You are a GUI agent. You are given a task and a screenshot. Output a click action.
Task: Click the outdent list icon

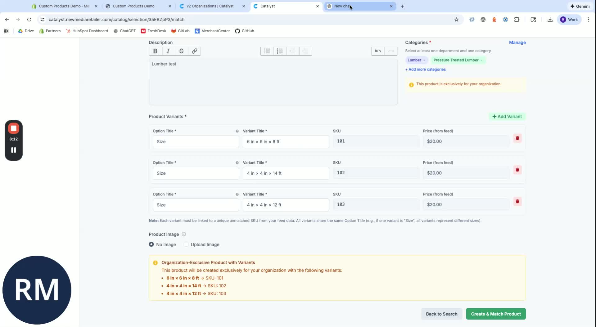[x=292, y=51]
